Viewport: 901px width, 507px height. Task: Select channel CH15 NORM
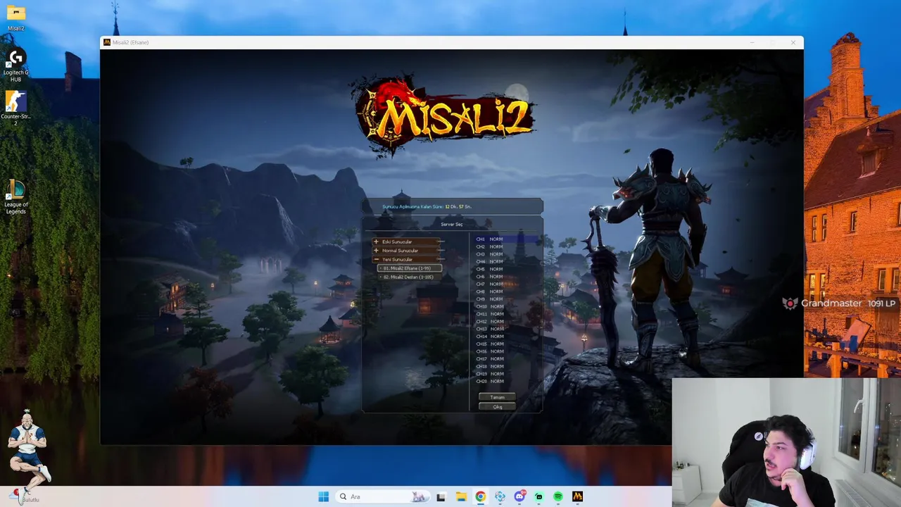tap(505, 344)
